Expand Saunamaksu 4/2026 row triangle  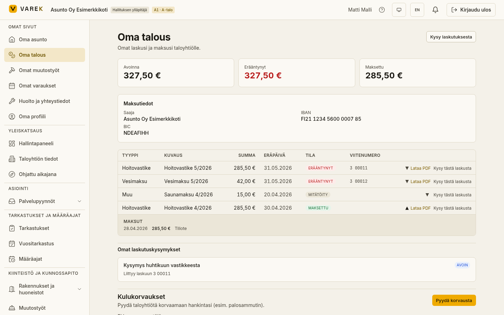427,195
